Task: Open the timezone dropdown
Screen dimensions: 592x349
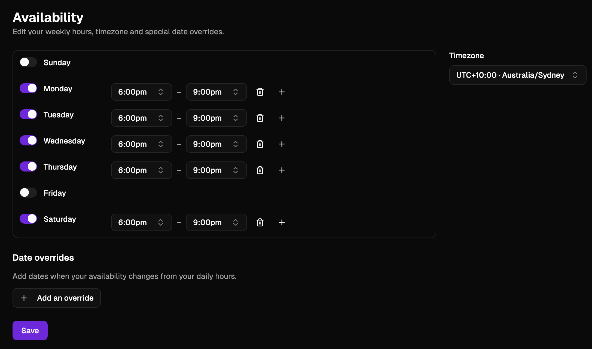Action: click(517, 75)
